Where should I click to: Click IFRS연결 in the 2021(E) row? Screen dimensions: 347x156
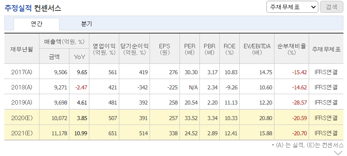coord(326,133)
